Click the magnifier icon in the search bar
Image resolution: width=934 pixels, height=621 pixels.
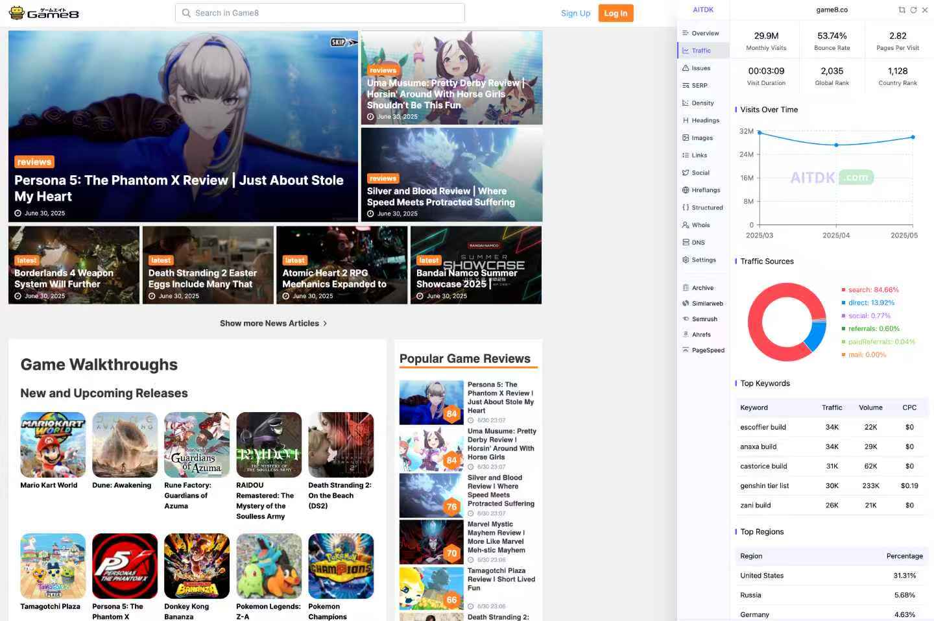[x=186, y=13]
